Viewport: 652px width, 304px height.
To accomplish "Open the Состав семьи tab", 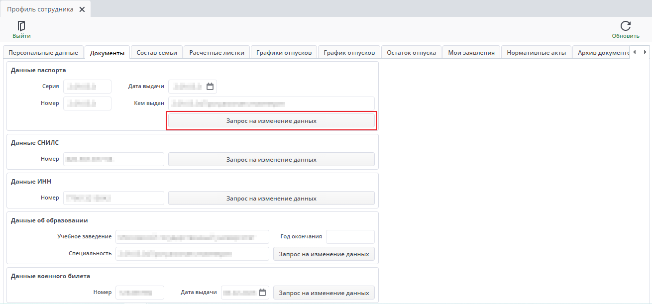I will (157, 53).
